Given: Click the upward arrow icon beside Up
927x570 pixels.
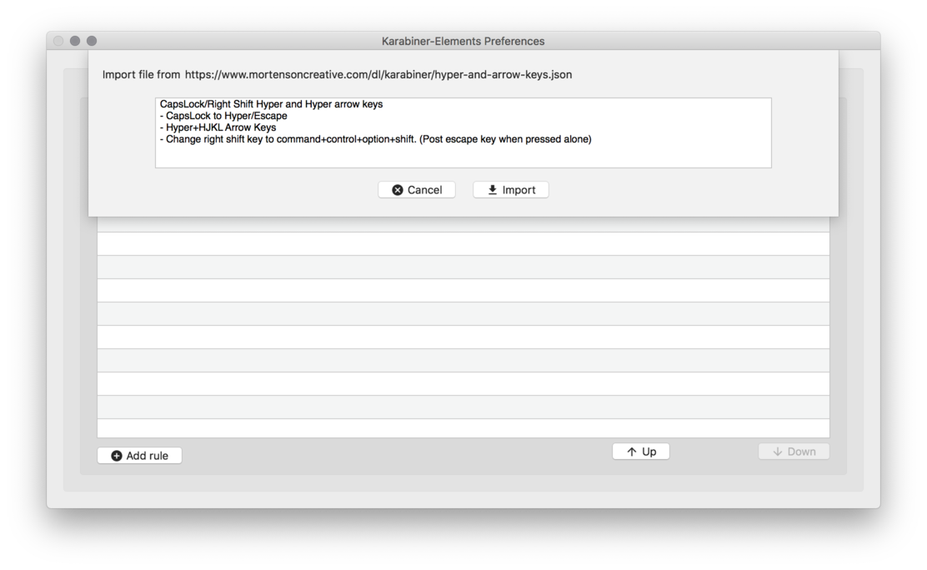Looking at the screenshot, I should pos(632,452).
